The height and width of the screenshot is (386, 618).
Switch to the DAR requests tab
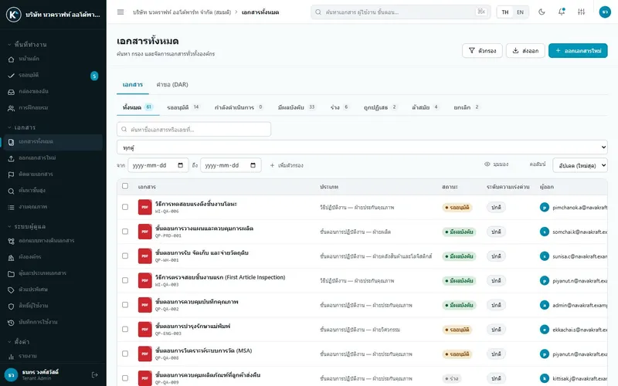tap(172, 85)
